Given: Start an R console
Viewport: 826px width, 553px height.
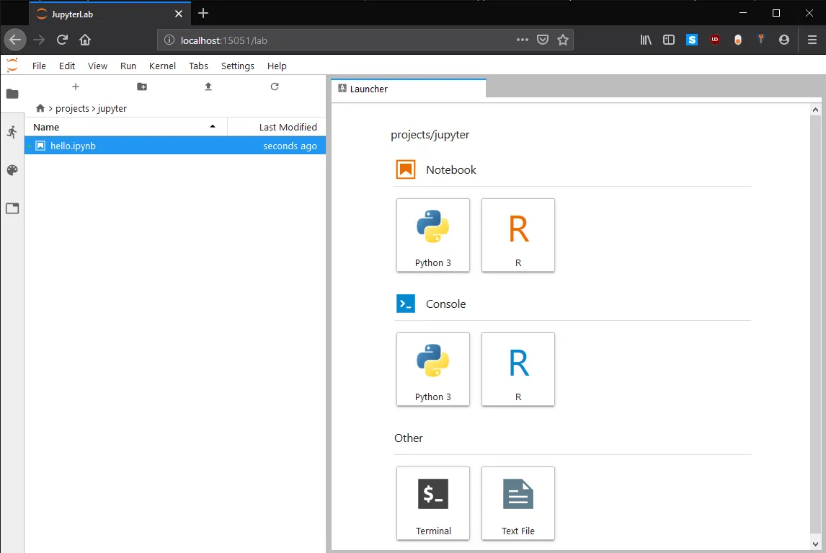Looking at the screenshot, I should pos(518,369).
